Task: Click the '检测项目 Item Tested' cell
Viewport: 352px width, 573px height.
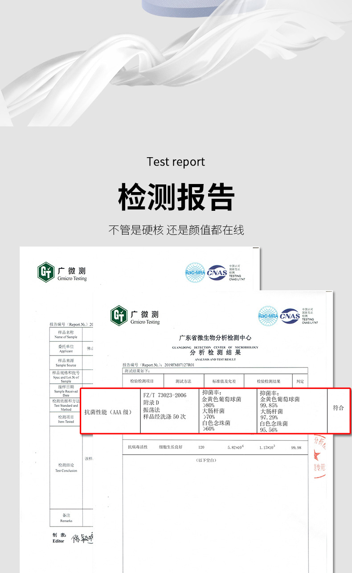Action: (66, 418)
